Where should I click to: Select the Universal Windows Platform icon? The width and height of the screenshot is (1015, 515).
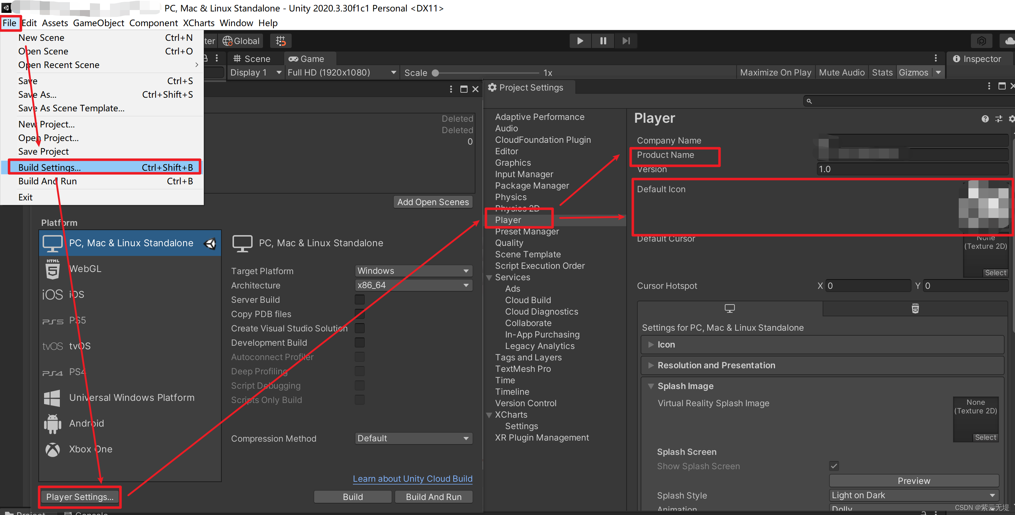click(x=52, y=398)
